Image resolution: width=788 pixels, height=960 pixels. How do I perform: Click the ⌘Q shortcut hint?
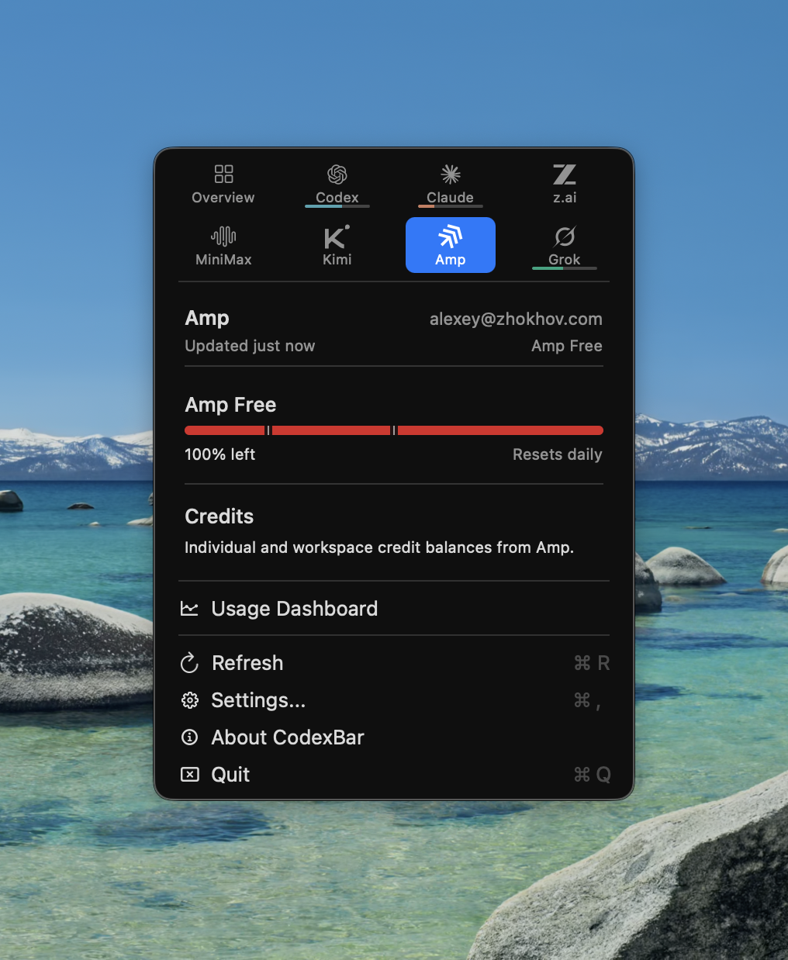(x=592, y=775)
